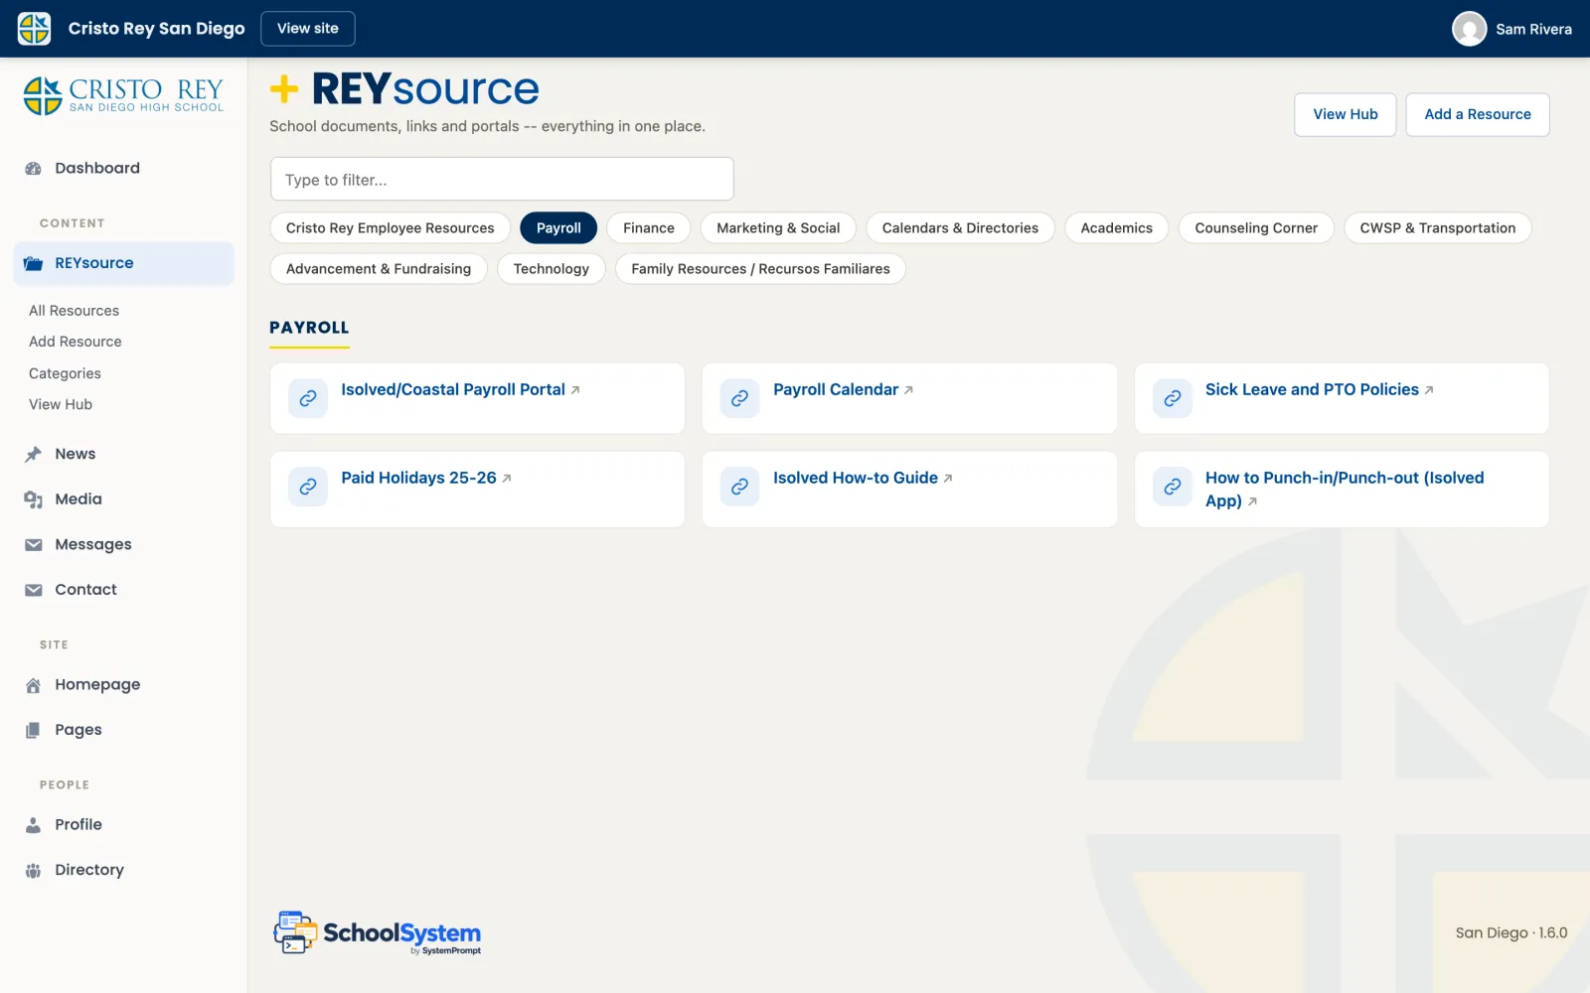The height and width of the screenshot is (993, 1590).
Task: Click the Cristo Rey app logo icon in top bar
Action: tap(35, 29)
